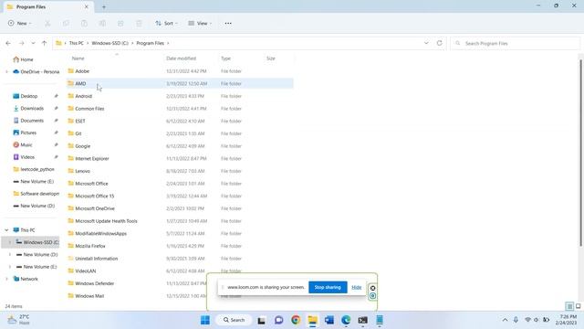Open the New dropdown menu

tap(20, 23)
